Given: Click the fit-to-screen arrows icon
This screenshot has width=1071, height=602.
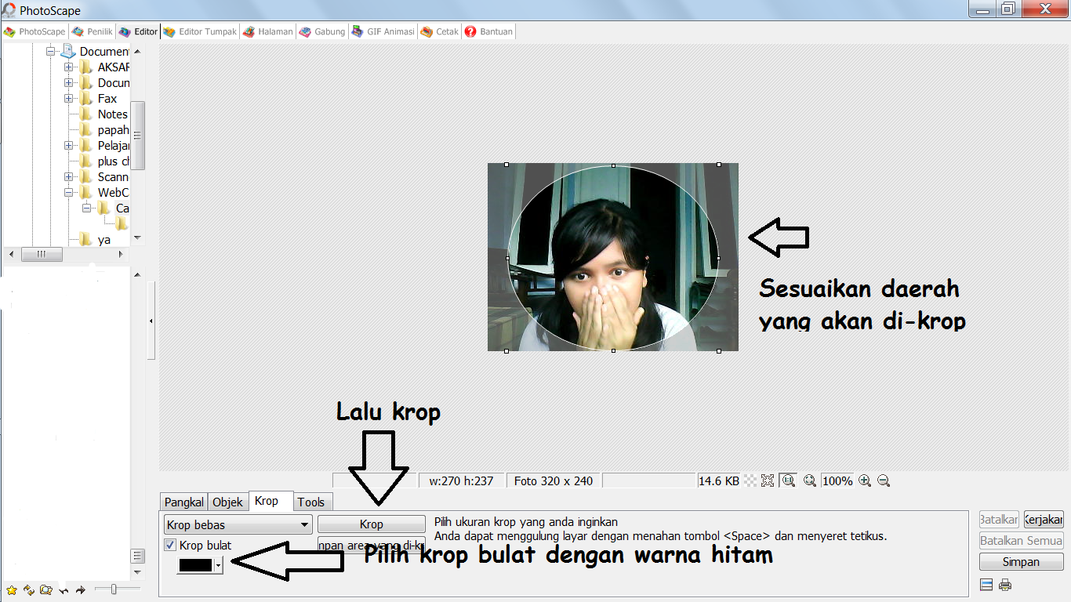Looking at the screenshot, I should click(768, 481).
